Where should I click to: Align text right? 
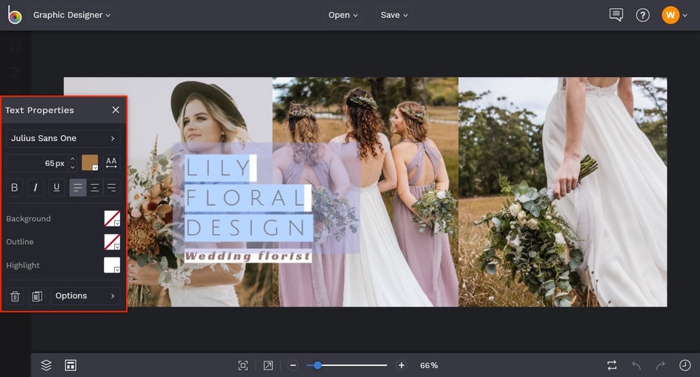point(112,188)
